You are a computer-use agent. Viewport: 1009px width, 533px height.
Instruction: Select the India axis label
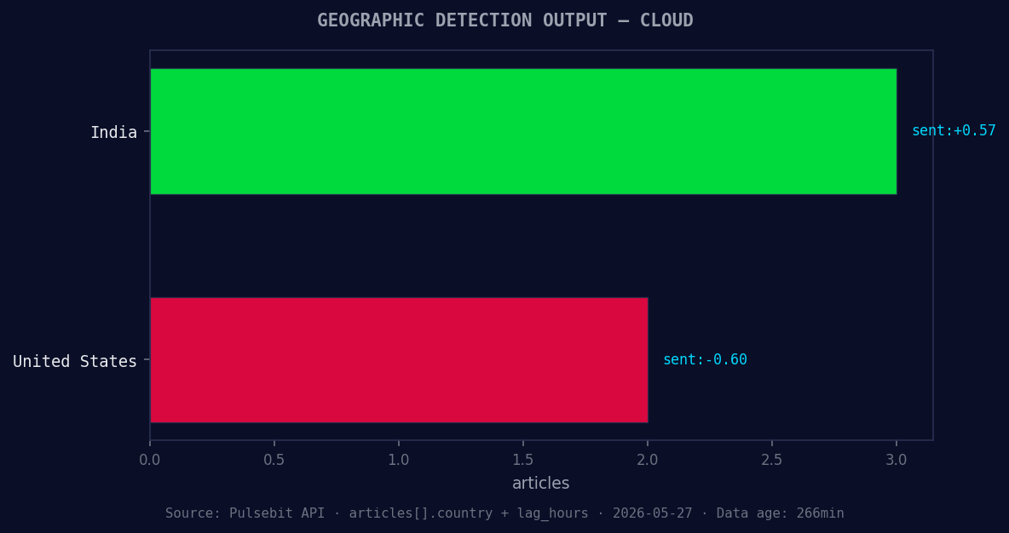[x=114, y=133]
